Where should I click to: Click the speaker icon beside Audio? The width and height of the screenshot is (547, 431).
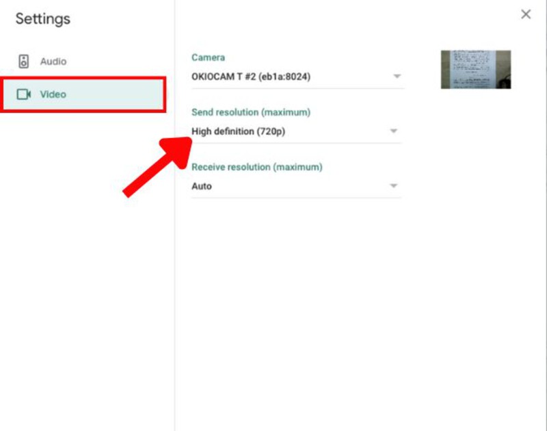(24, 62)
